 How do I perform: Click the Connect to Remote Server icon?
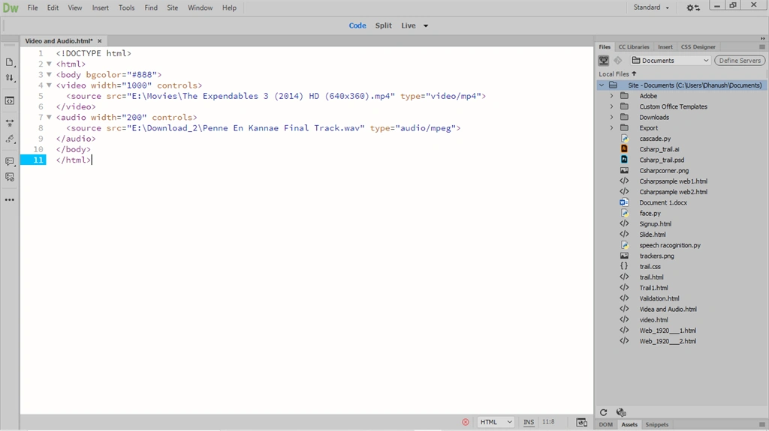(x=604, y=60)
